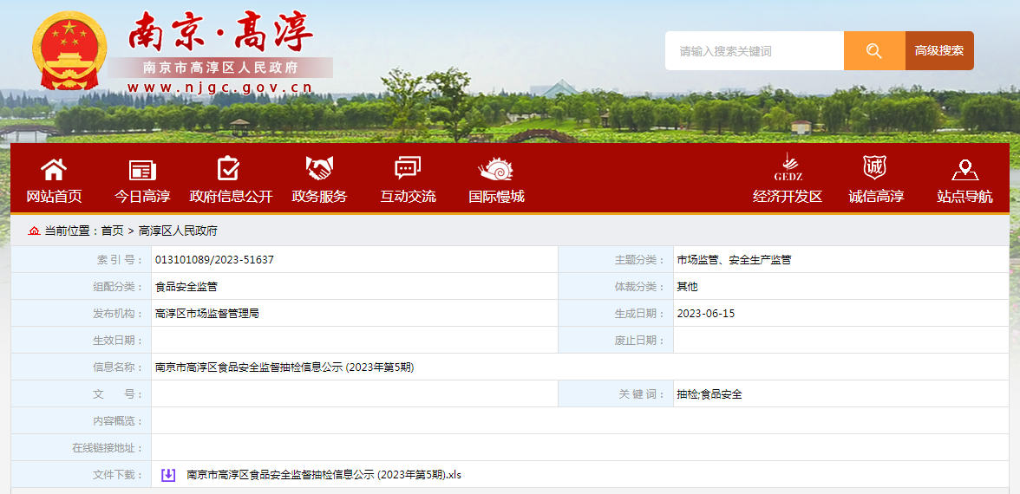Click the purple download arrow icon
The height and width of the screenshot is (494, 1020).
click(x=168, y=475)
